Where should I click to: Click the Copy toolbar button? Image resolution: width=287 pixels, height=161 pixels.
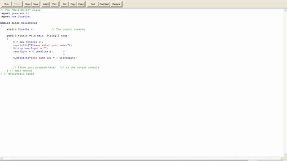tap(73, 4)
